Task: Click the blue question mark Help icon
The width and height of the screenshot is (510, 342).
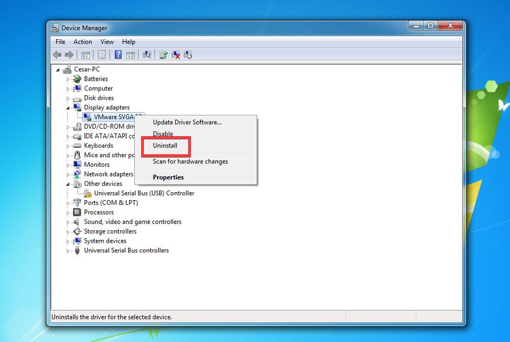Action: 118,54
